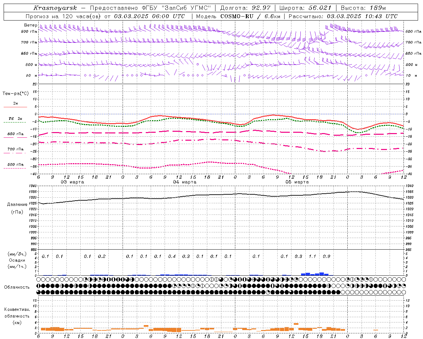Viewport: 423px width, 339px height.
Task: Click the Высота: 189м elevation value
Action: 363,8
